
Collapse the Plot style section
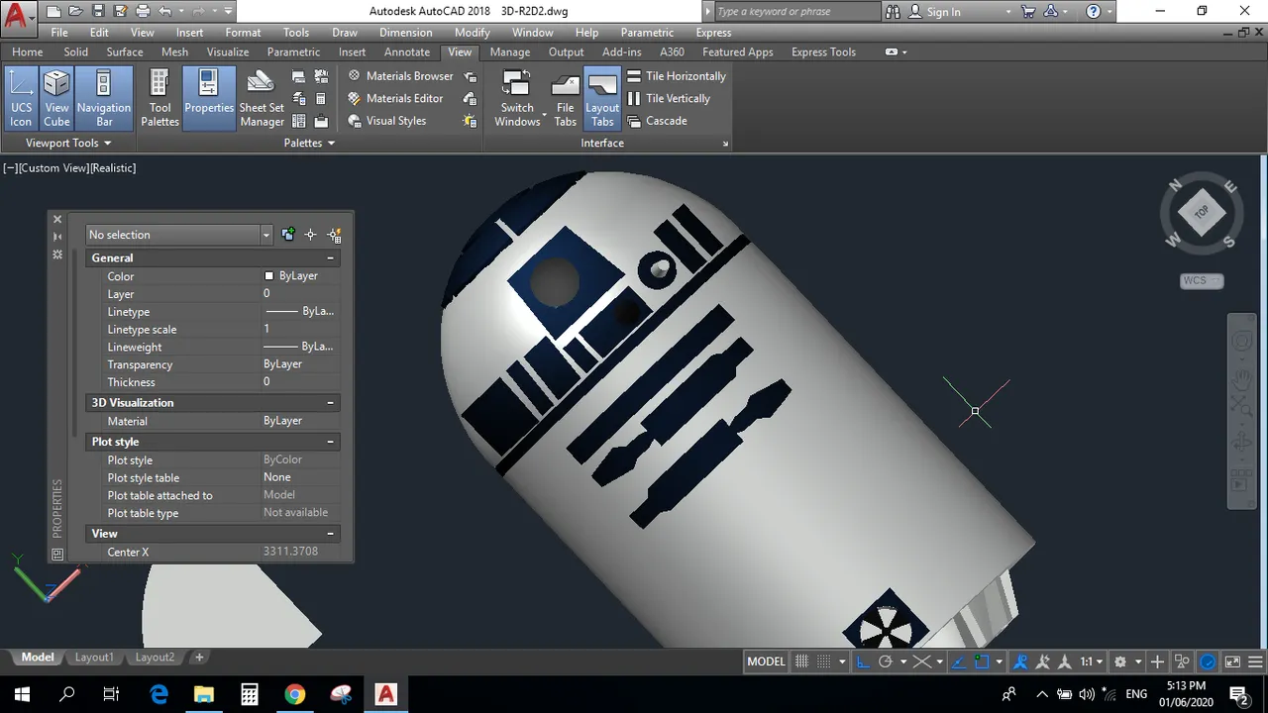[331, 442]
